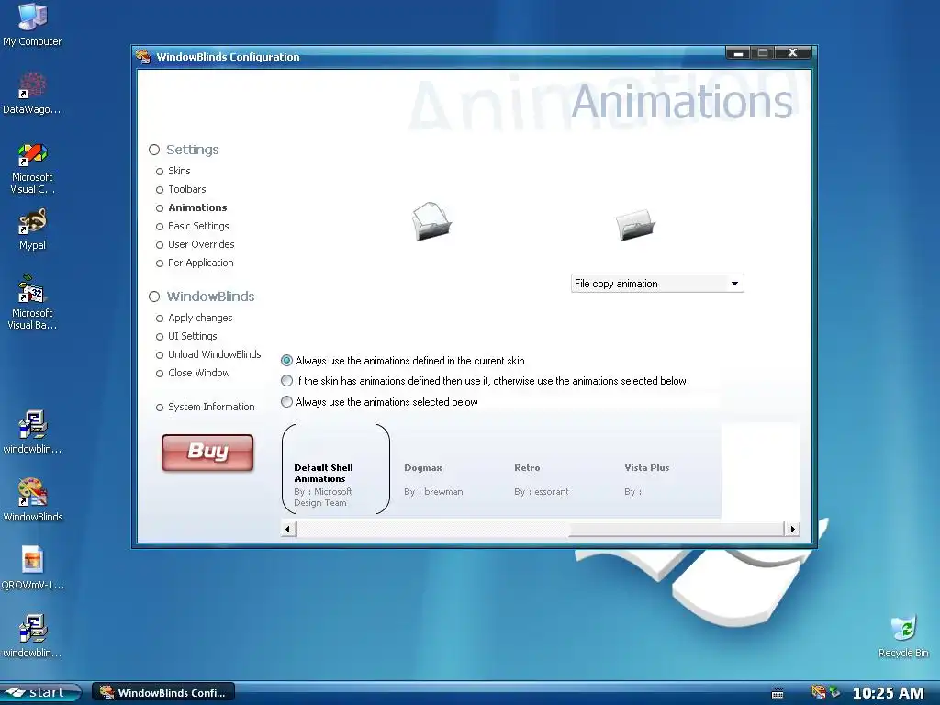Viewport: 940px width, 705px height.
Task: Select use skin animations otherwise below option
Action: coord(484,381)
